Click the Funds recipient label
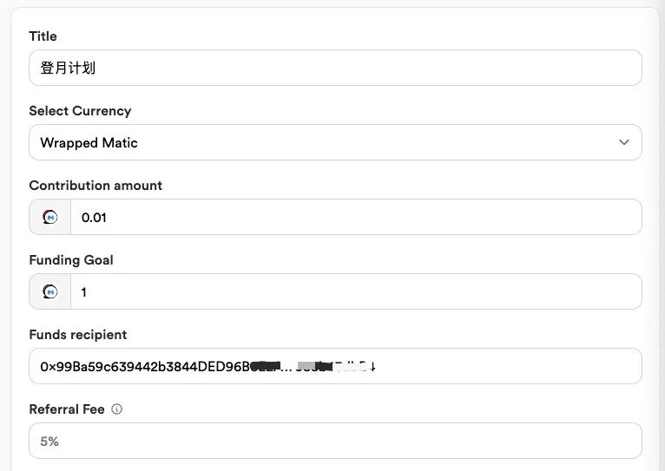The height and width of the screenshot is (471, 665). click(x=77, y=335)
